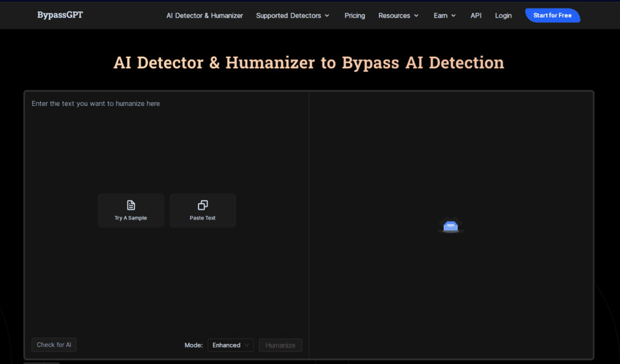Open the Enhanced mode selector
The height and width of the screenshot is (364, 620).
point(230,345)
